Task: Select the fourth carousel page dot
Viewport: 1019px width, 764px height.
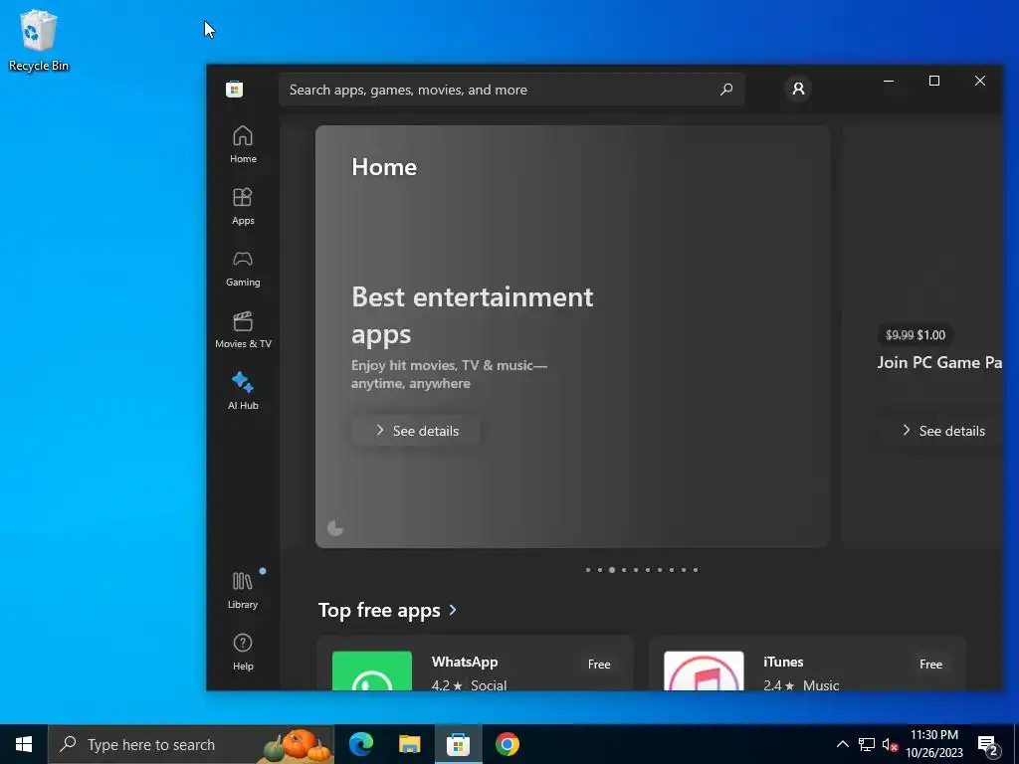Action: 624,570
